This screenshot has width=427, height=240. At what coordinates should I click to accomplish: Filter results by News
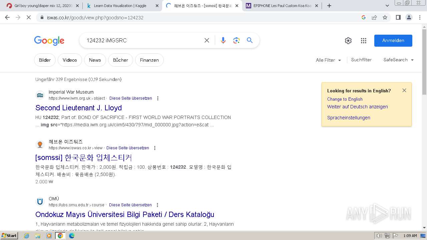95,60
